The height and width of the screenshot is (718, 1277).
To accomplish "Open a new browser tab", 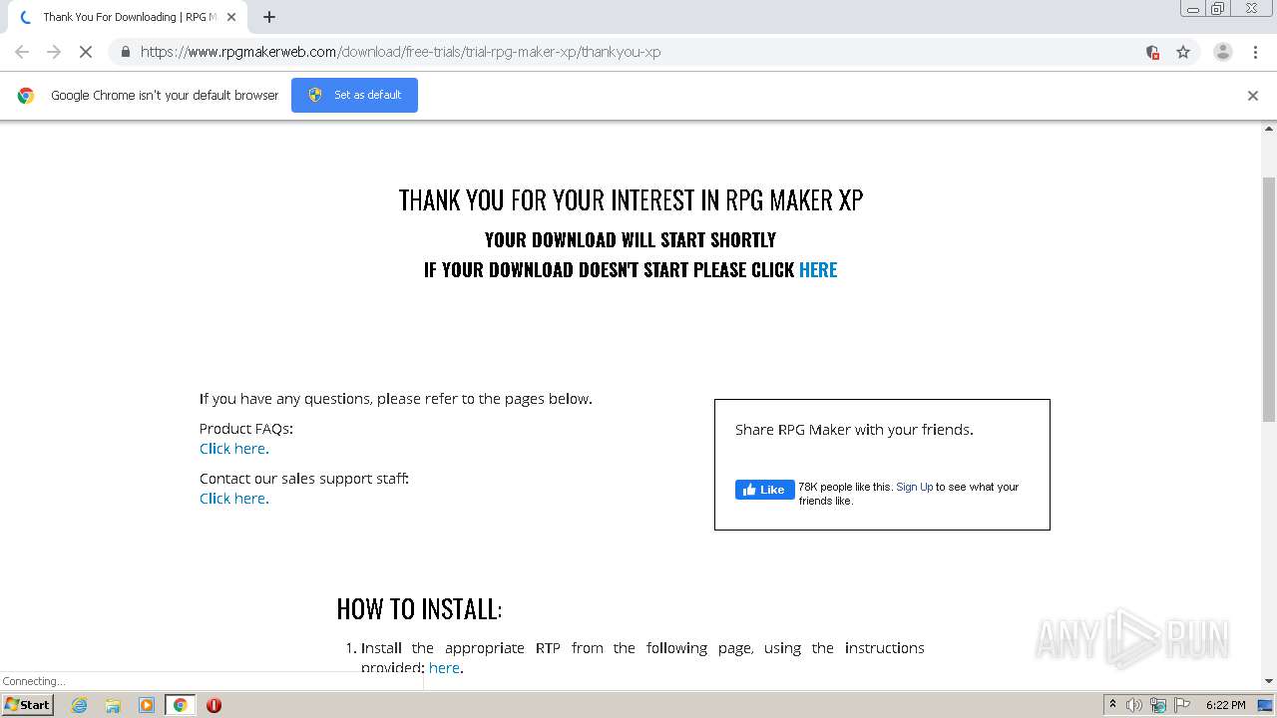I will click(269, 17).
